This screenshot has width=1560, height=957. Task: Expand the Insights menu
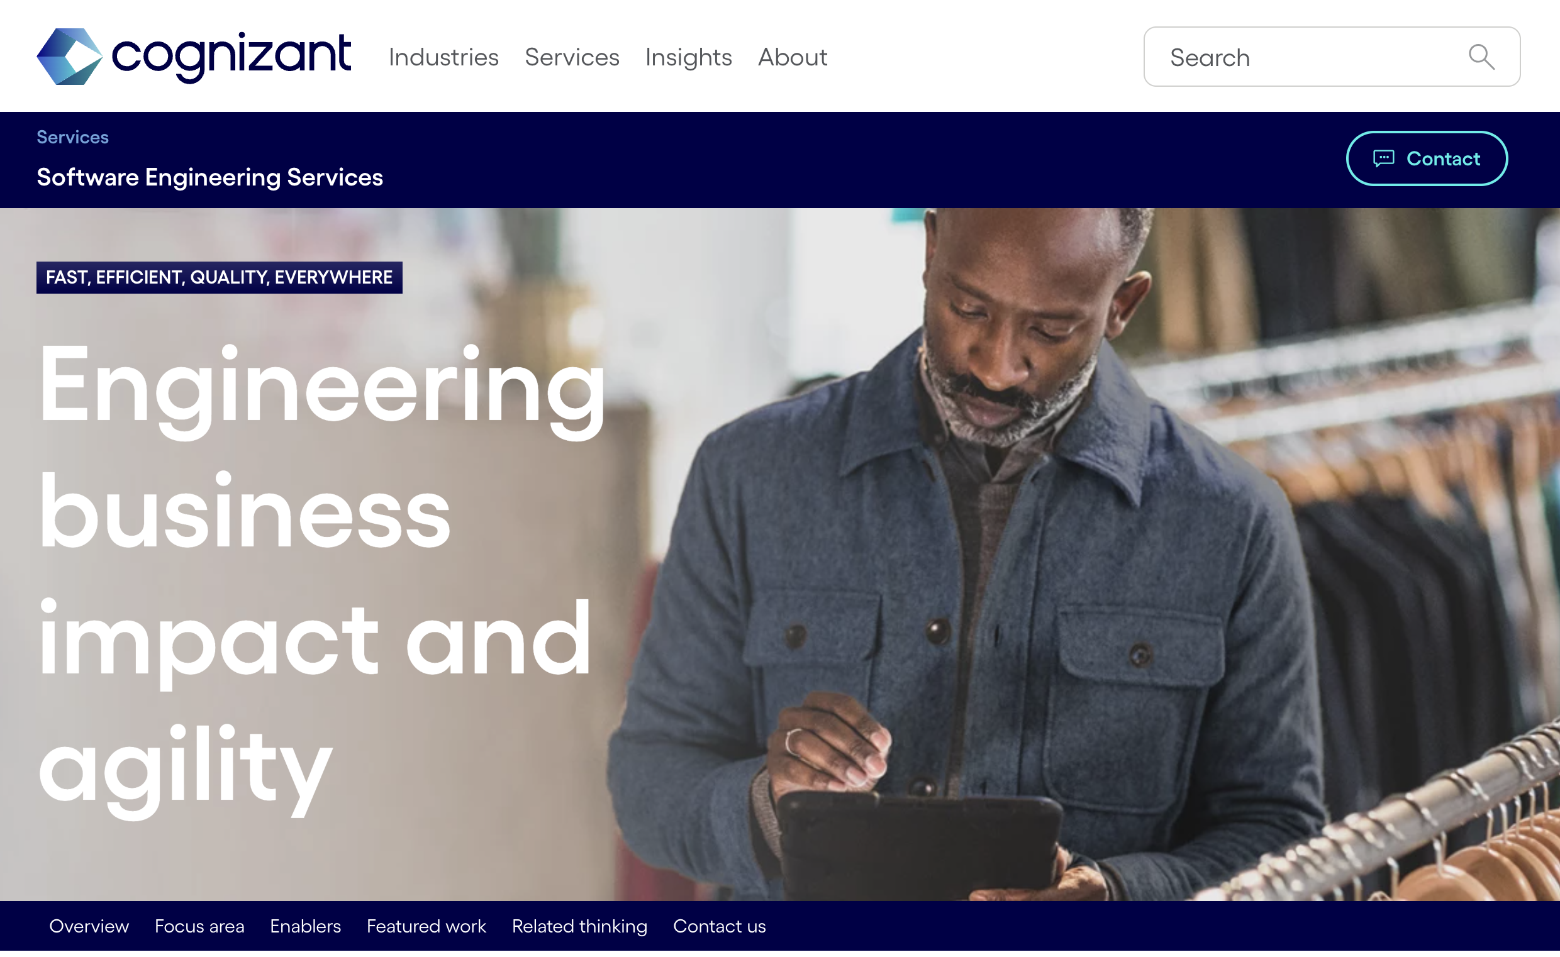point(688,58)
